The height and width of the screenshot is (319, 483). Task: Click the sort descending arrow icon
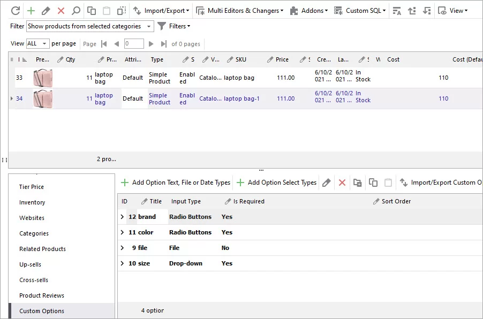[x=427, y=11]
